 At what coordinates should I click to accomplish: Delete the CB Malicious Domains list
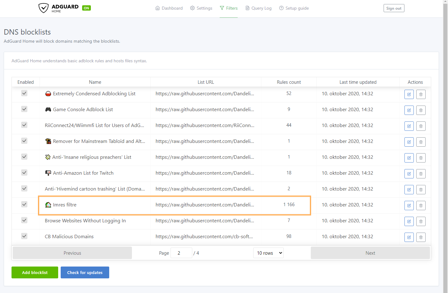tap(421, 237)
